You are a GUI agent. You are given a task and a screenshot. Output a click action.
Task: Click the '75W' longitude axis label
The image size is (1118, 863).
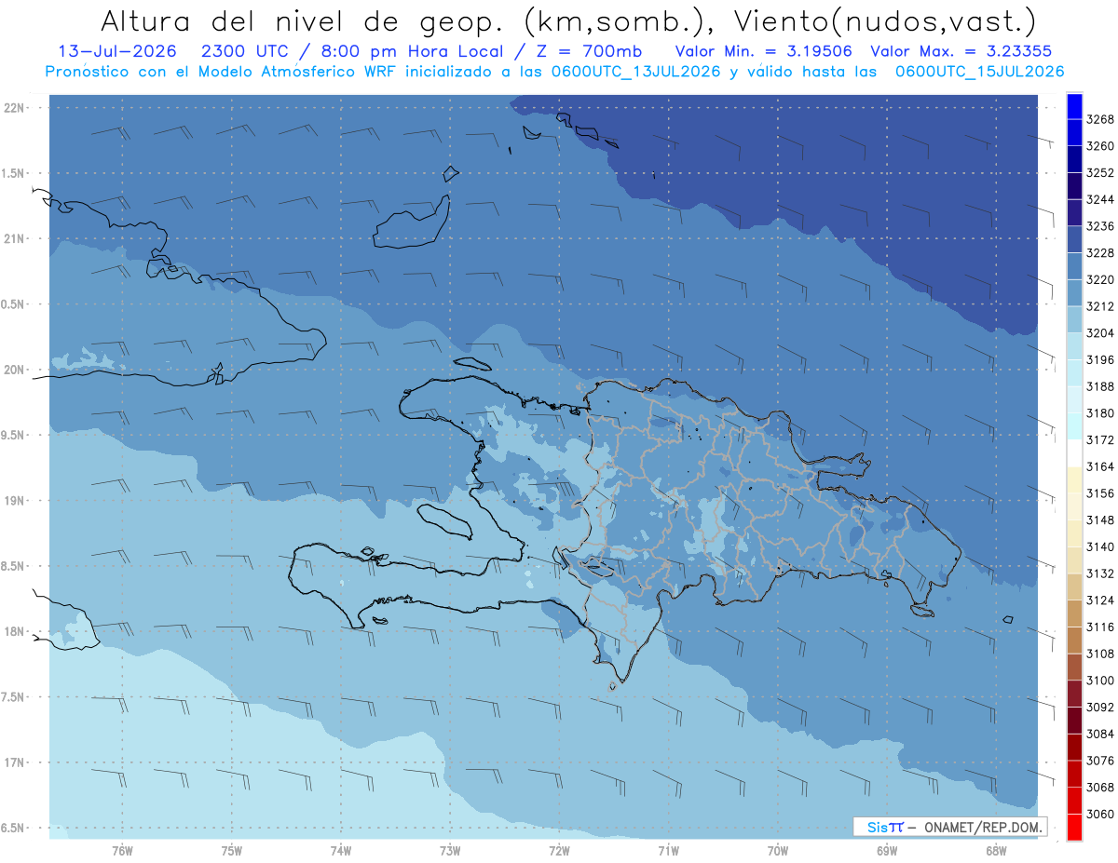click(232, 851)
